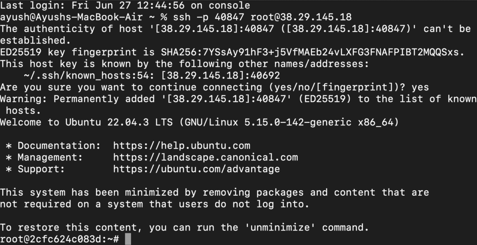This screenshot has height=245, width=477.
Task: Click the root@38.29.145.18 address in command
Action: 301,17
